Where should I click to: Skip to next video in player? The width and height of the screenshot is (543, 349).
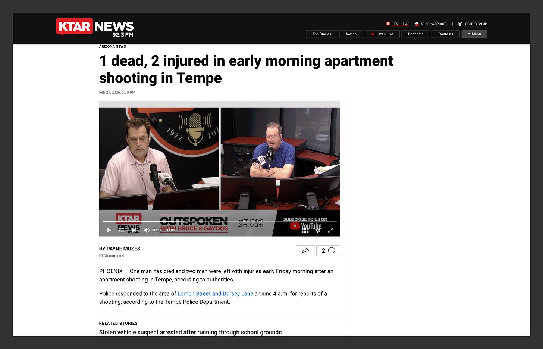pyautogui.click(x=134, y=230)
